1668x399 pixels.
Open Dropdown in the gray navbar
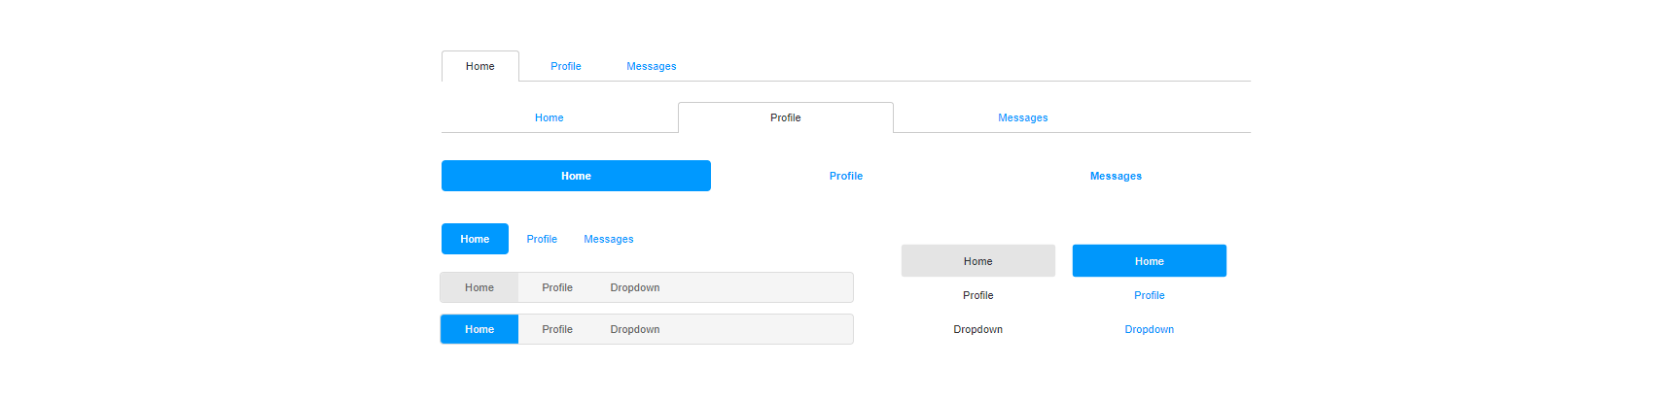tap(634, 287)
